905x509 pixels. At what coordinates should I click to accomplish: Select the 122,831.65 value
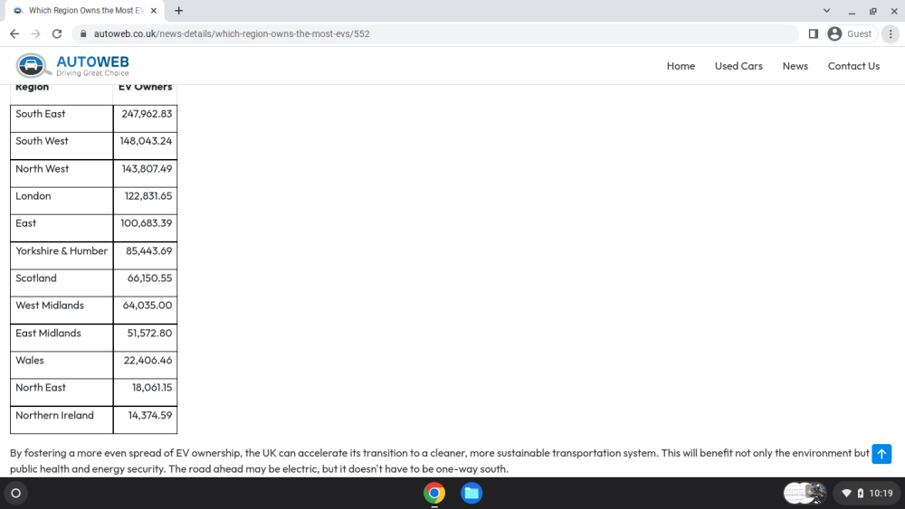pyautogui.click(x=148, y=196)
